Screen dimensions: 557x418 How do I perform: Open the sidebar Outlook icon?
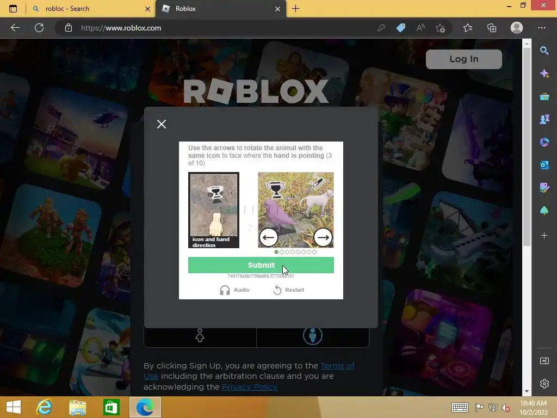pos(544,165)
